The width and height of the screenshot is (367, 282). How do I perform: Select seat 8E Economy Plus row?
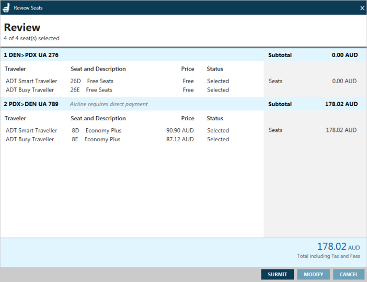coord(96,139)
